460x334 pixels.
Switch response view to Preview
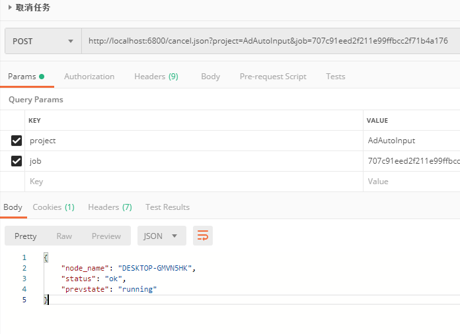click(106, 236)
